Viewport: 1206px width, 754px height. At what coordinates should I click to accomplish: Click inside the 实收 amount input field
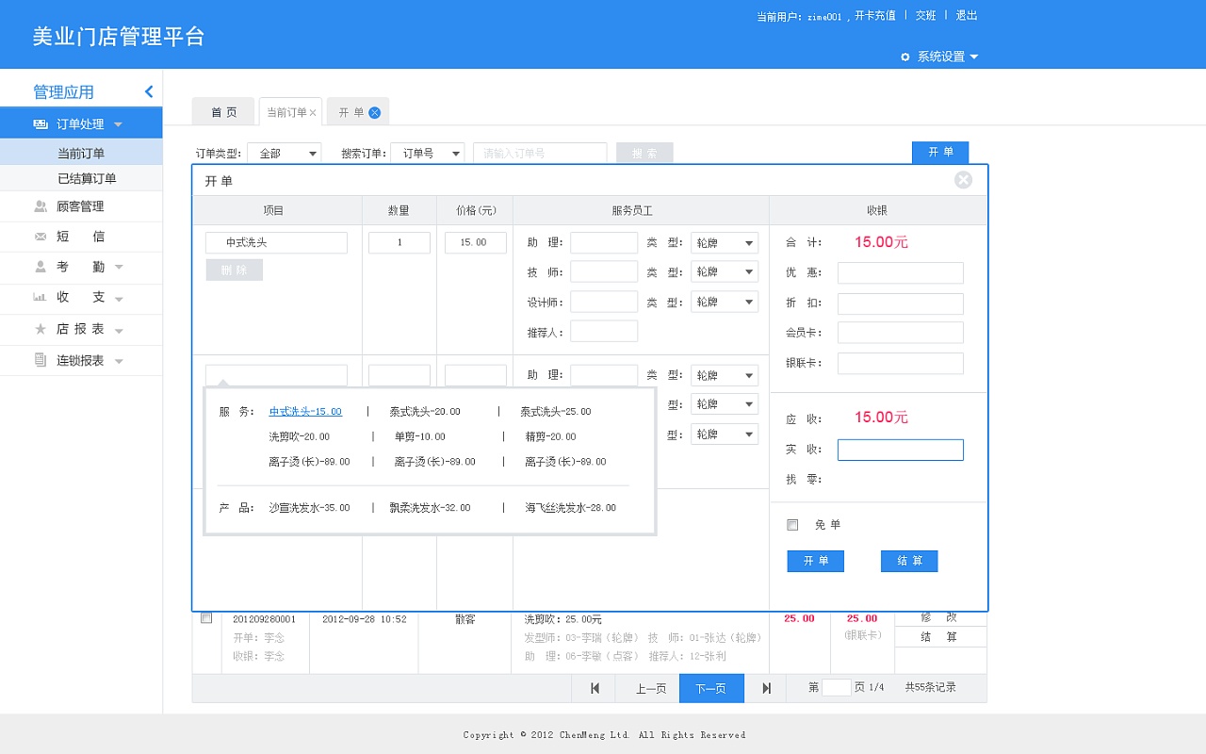(x=900, y=450)
